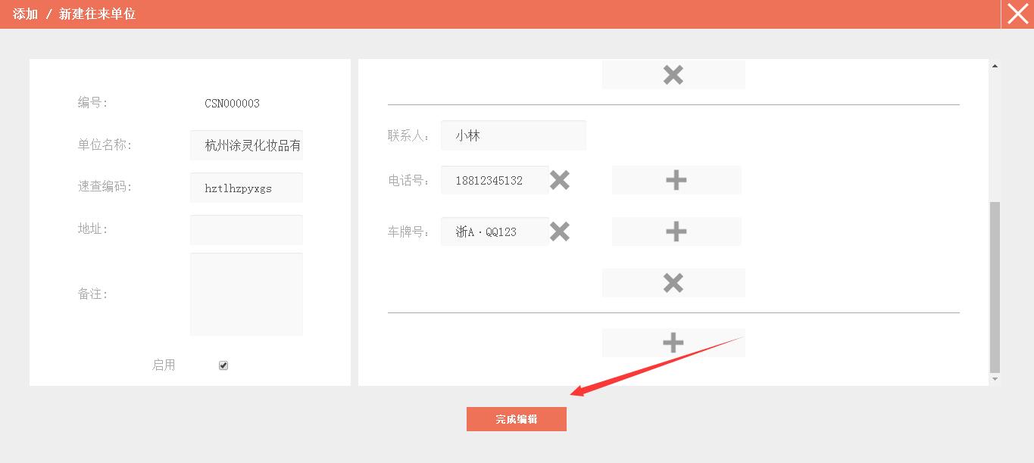Click the 电话号 field with 18812345132

pyautogui.click(x=494, y=180)
